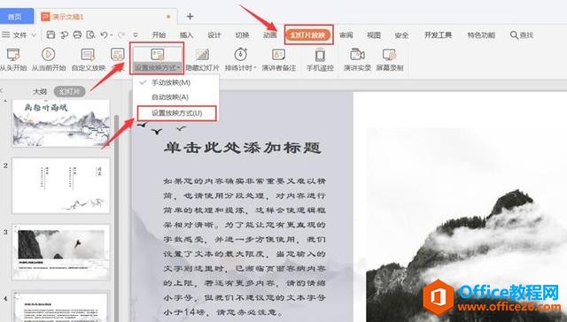Click the print preview icon
This screenshot has height=322, width=567.
(x=90, y=34)
